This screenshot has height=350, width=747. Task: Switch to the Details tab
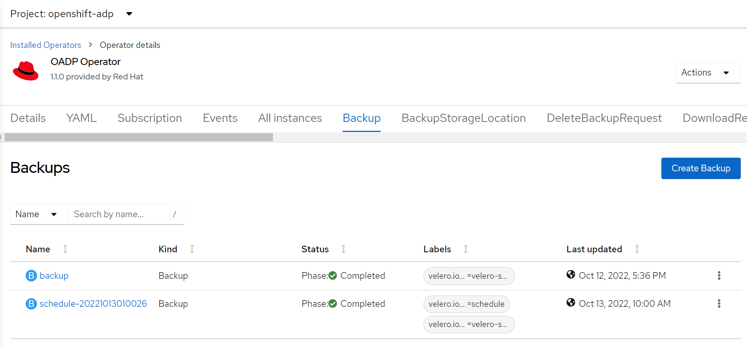pos(28,118)
